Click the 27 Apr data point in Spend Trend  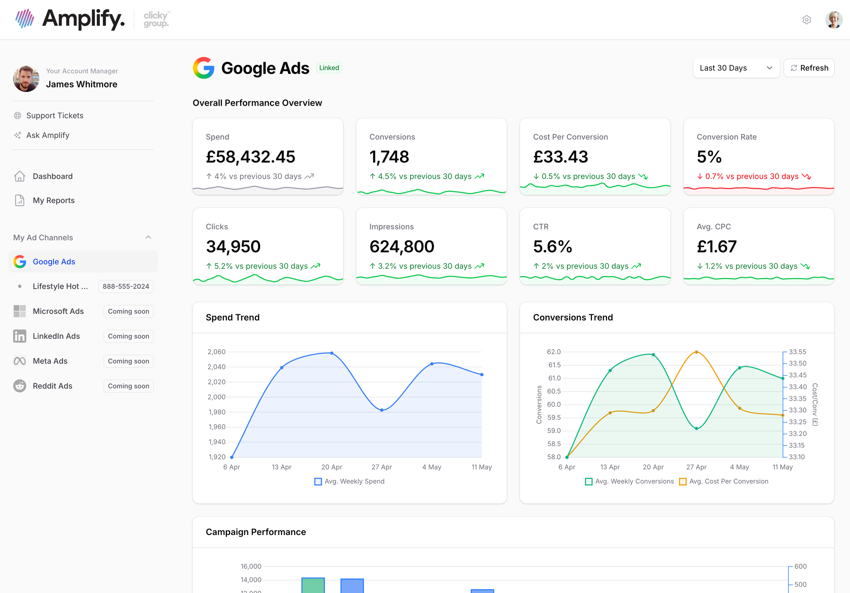click(382, 410)
